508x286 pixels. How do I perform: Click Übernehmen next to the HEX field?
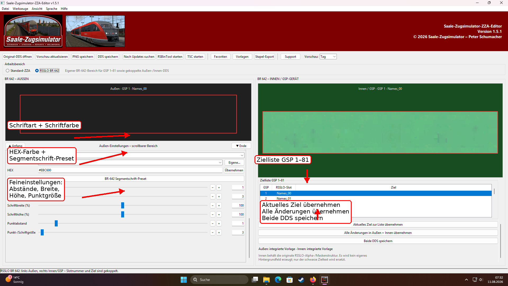[234, 170]
